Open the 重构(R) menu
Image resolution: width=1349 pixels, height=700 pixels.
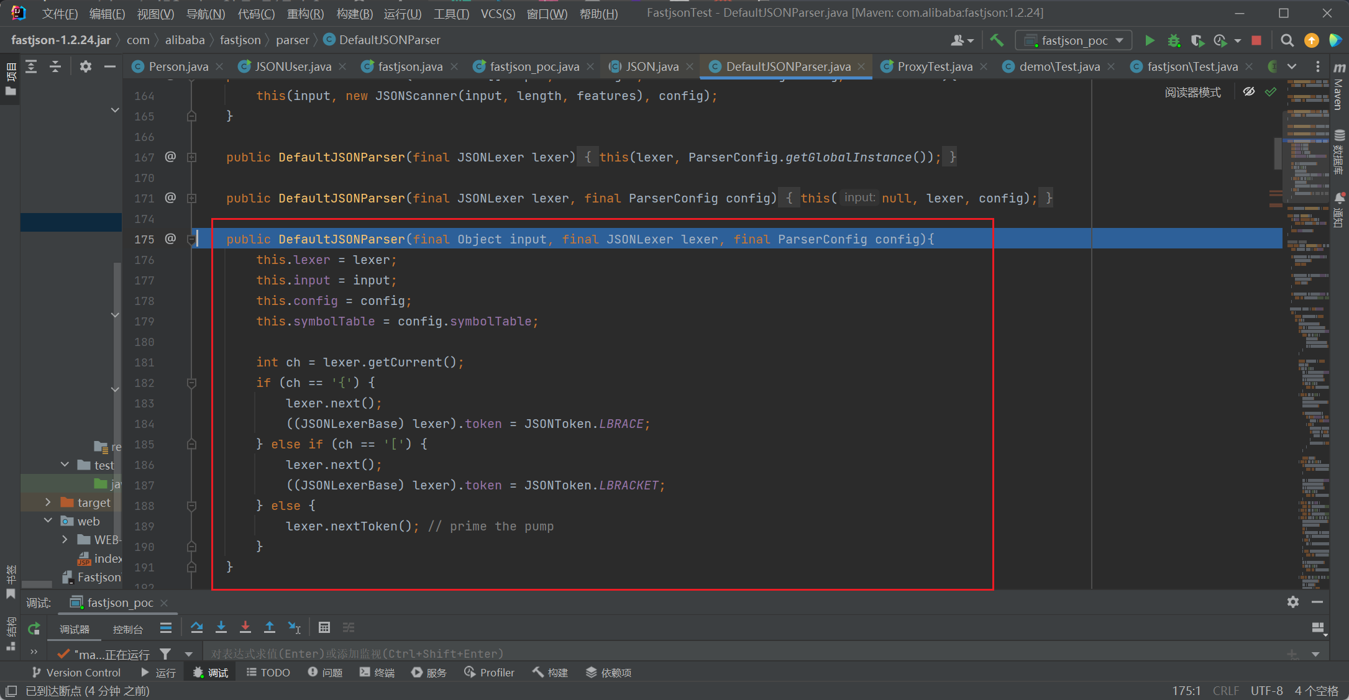click(x=305, y=14)
